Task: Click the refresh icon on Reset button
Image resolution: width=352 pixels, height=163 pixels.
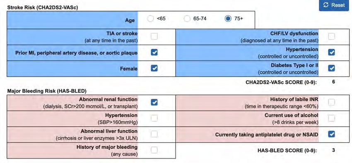Action: [x=326, y=5]
